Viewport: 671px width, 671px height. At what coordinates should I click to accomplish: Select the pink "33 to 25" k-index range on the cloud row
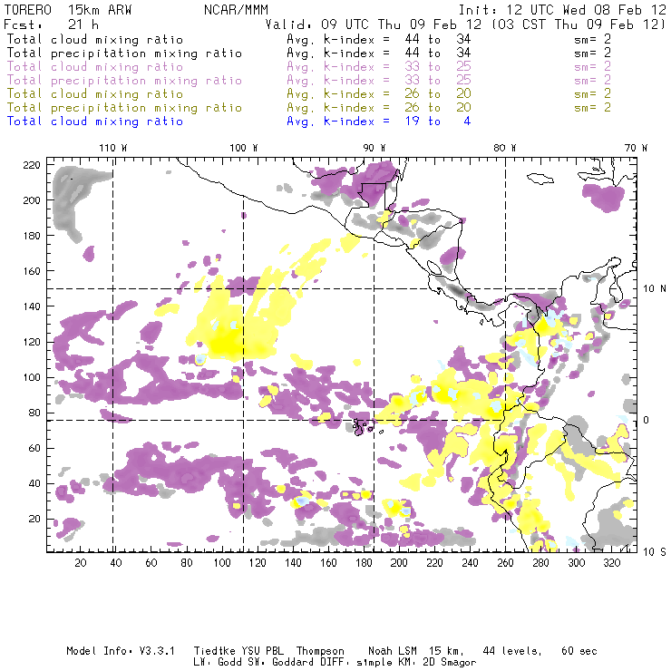coord(438,67)
